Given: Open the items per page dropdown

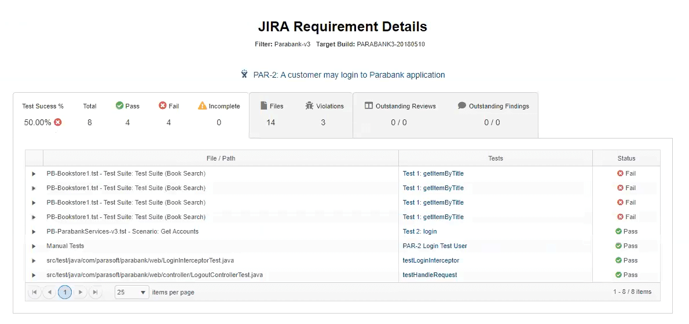Looking at the screenshot, I should click(x=131, y=292).
